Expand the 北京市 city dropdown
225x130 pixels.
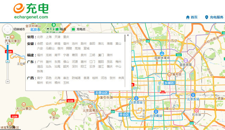coord(35,29)
